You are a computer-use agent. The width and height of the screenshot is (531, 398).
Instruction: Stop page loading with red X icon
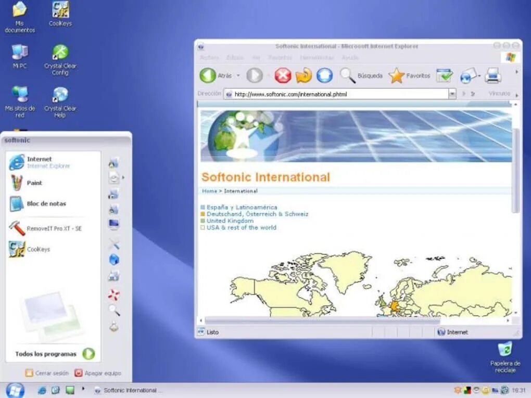click(x=283, y=75)
